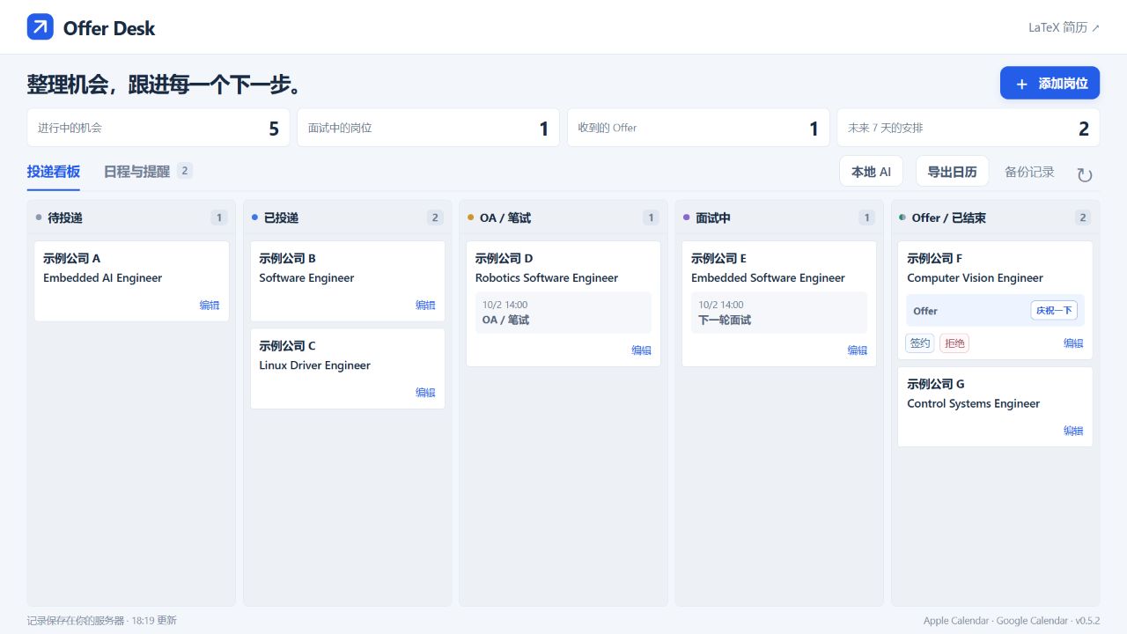The width and height of the screenshot is (1127, 634).
Task: Click the Linux Driver Engineer title
Action: 315,365
